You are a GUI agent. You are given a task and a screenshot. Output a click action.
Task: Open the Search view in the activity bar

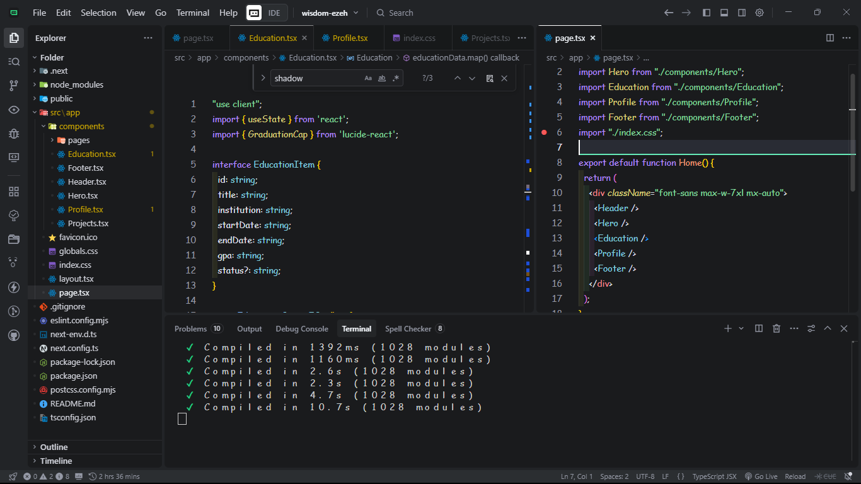click(14, 61)
